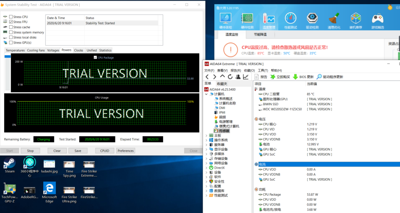The image size is (400, 213).
Task: Expand the 存储设备 storage tree node
Action: (x=207, y=159)
